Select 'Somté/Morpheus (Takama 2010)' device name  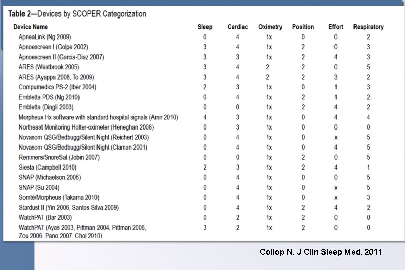point(59,198)
